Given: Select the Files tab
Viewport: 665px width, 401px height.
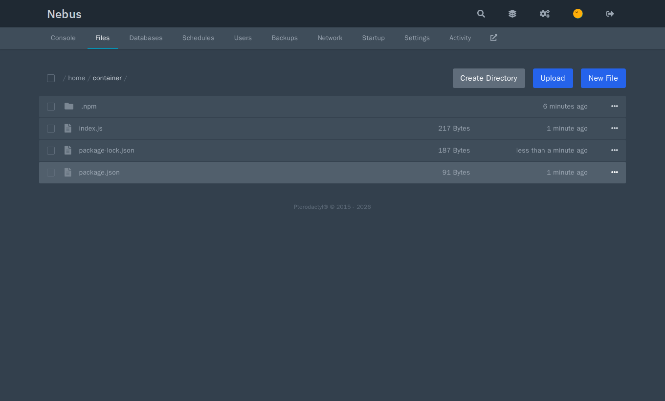Looking at the screenshot, I should (x=103, y=38).
